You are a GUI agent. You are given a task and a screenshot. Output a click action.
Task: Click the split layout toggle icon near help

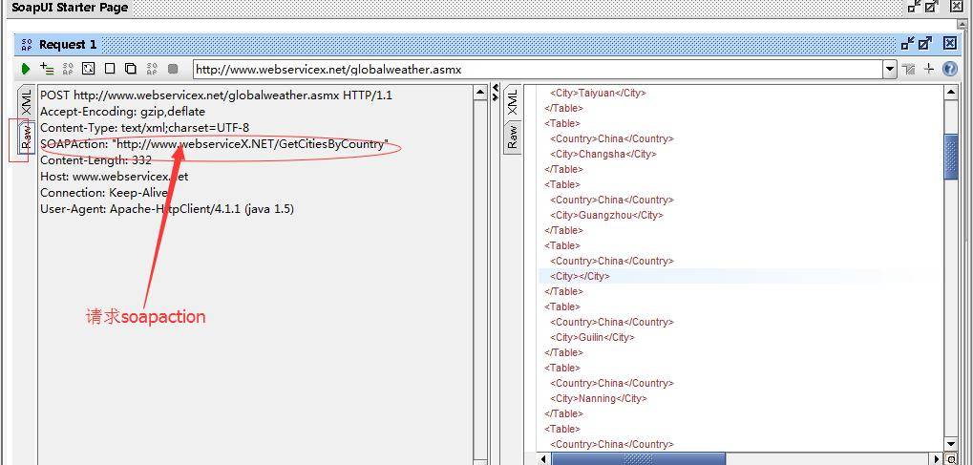[x=909, y=70]
